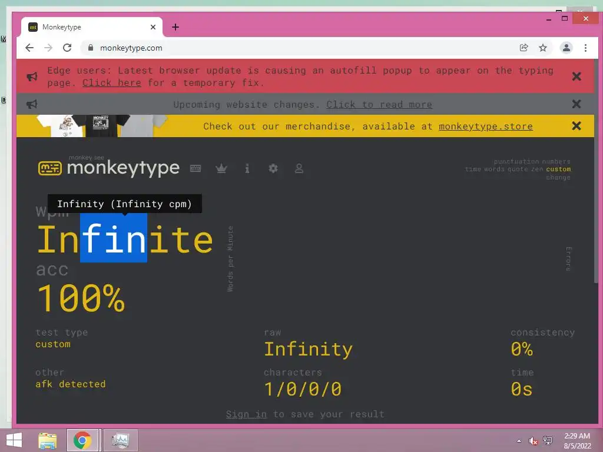Click megaphone icon on red banner
This screenshot has height=452, width=603.
pyautogui.click(x=32, y=77)
